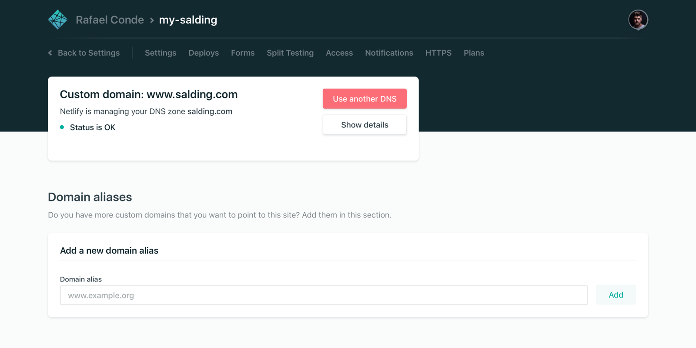The height and width of the screenshot is (348, 696).
Task: Go to Split Testing
Action: click(x=290, y=53)
